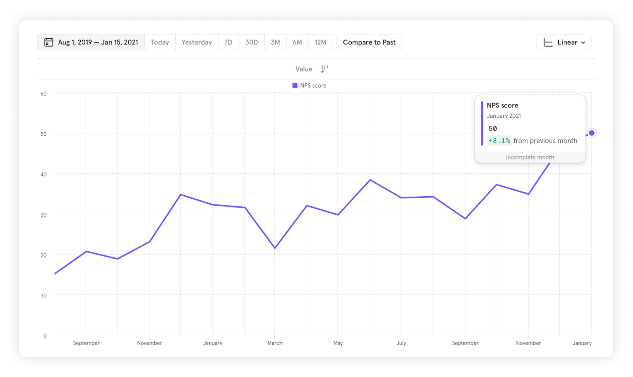Image resolution: width=633 pixels, height=377 pixels.
Task: Click the Incomplete month tooltip footer
Action: pos(530,157)
